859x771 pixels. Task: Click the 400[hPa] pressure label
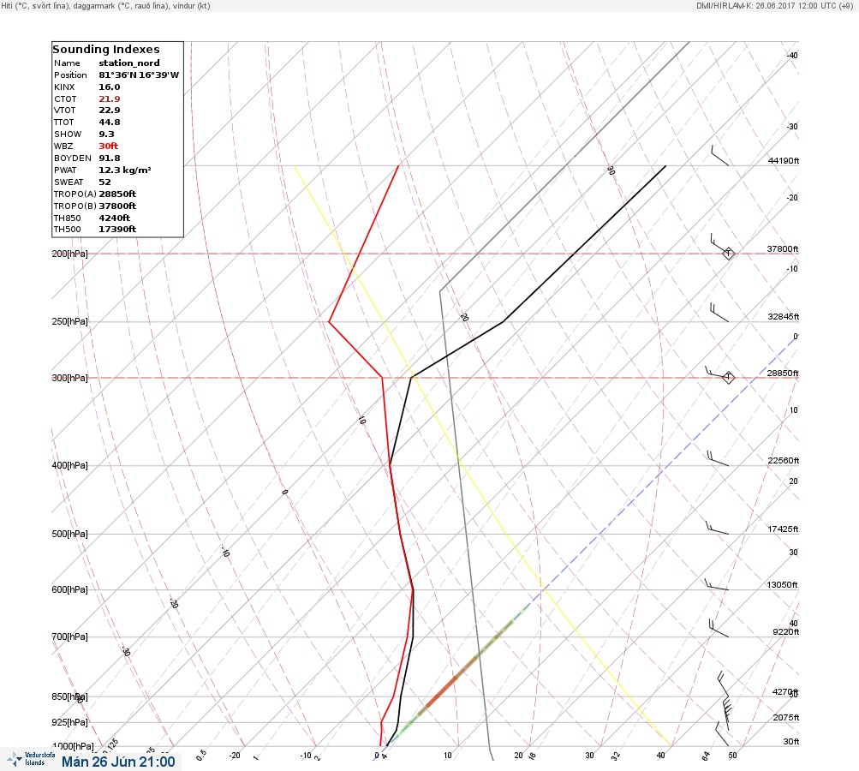tap(69, 465)
